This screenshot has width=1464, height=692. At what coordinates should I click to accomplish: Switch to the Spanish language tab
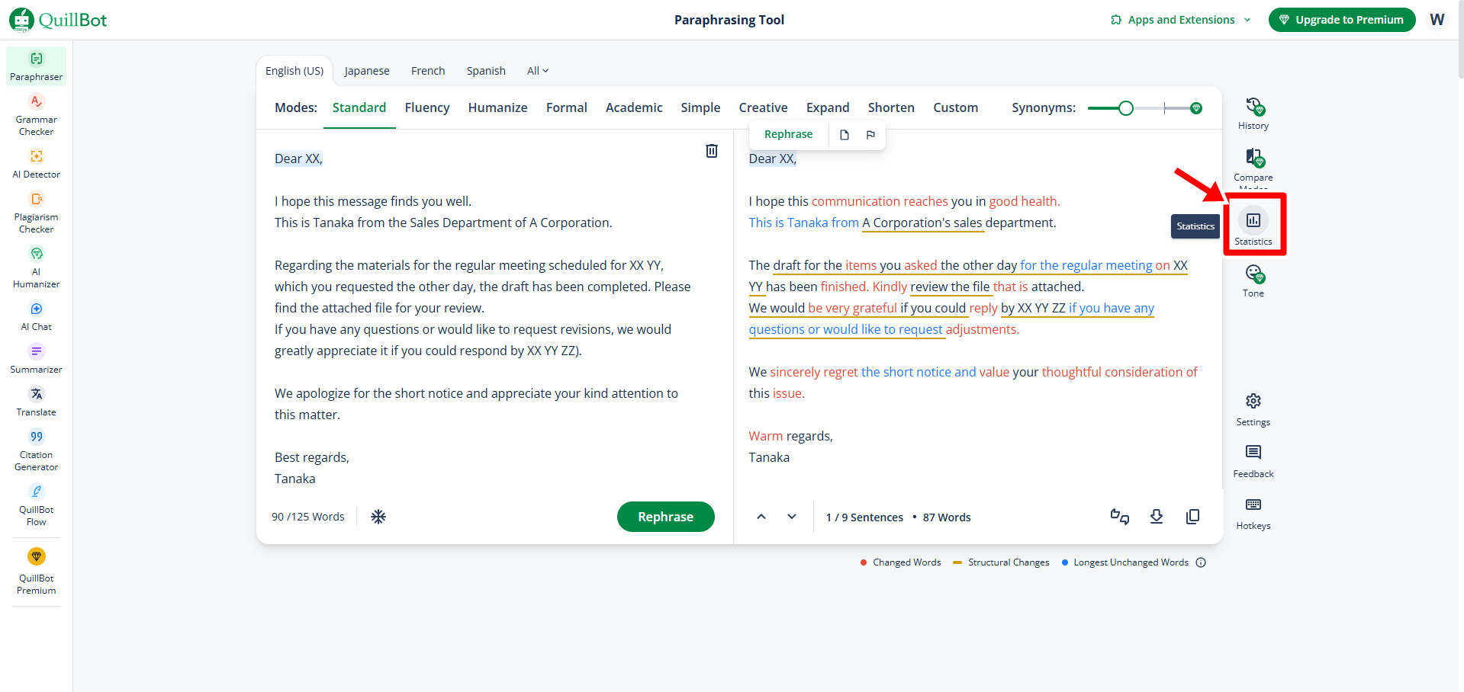(x=486, y=71)
